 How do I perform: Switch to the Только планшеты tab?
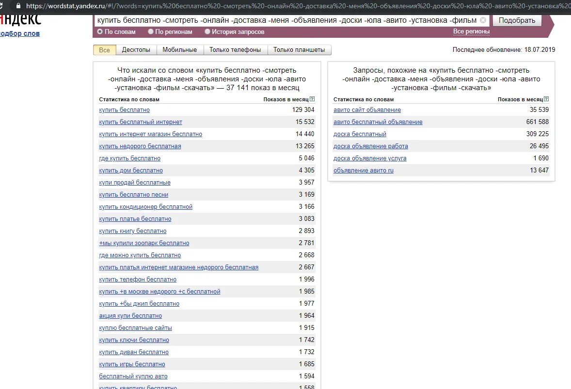coord(300,50)
